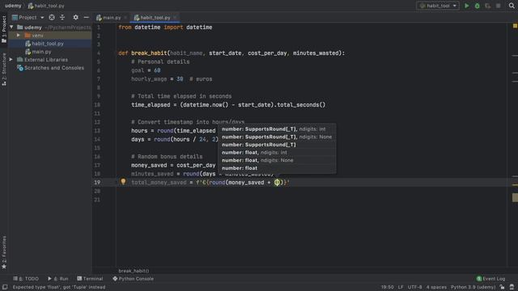Viewport: 518px width, 291px height.
Task: Click the intention lightbulb on line 19
Action: tap(123, 181)
